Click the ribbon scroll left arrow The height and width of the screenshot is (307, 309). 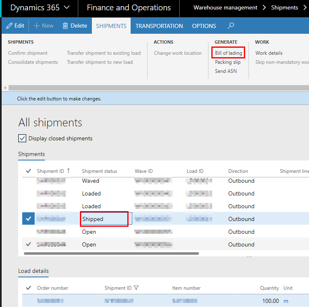[x=5, y=88]
